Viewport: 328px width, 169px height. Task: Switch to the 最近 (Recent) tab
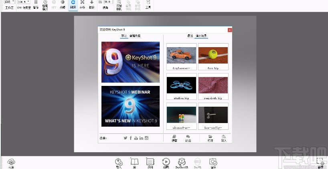(190, 36)
